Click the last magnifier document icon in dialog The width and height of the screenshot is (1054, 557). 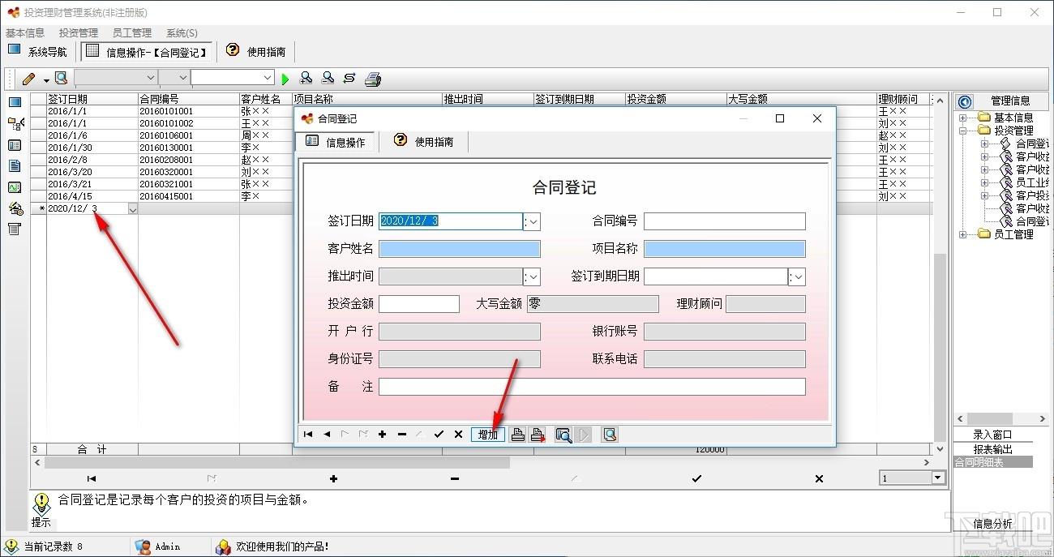[x=611, y=435]
